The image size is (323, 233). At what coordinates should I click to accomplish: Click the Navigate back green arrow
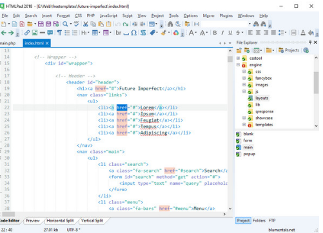pos(4,33)
